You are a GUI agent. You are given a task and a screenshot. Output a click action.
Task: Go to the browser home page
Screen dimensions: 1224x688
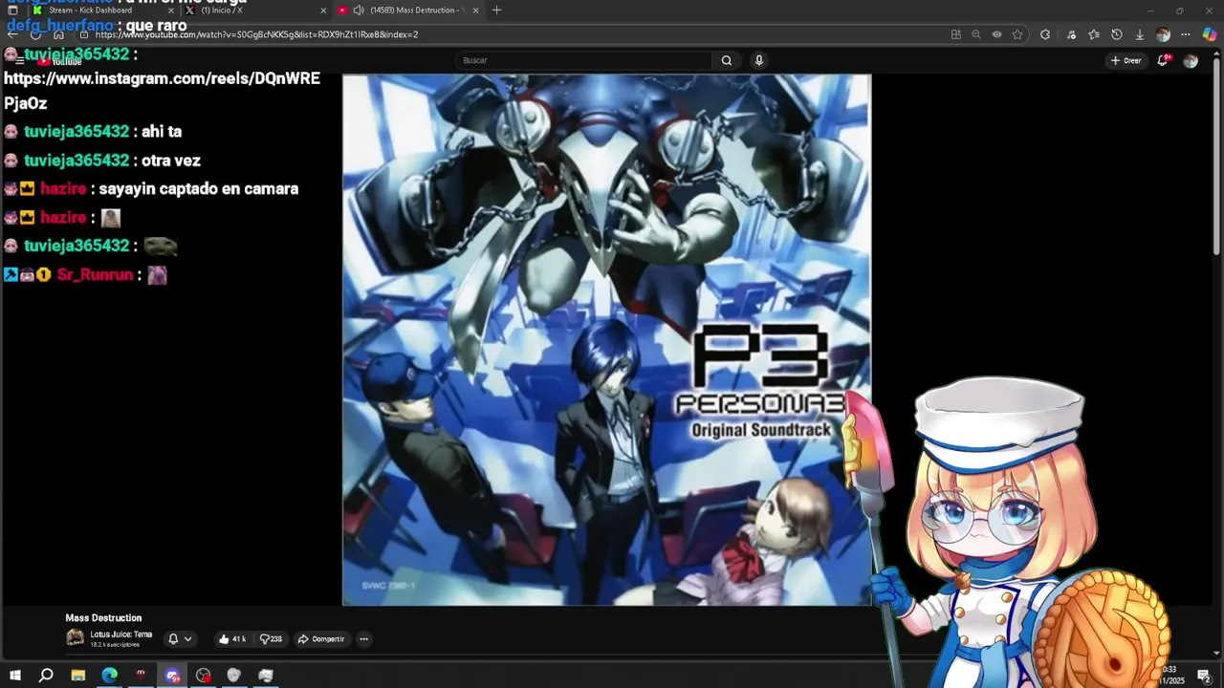(58, 34)
